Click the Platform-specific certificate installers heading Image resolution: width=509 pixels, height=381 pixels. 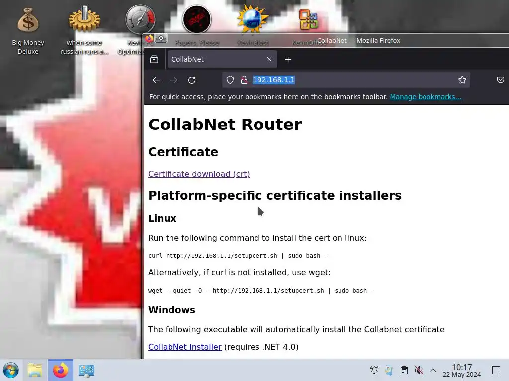(x=274, y=195)
